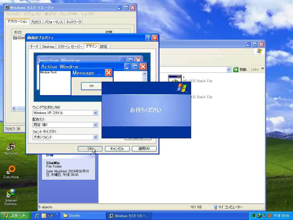
Task: Expand the quick launch chevron
Action: pyautogui.click(x=57, y=214)
